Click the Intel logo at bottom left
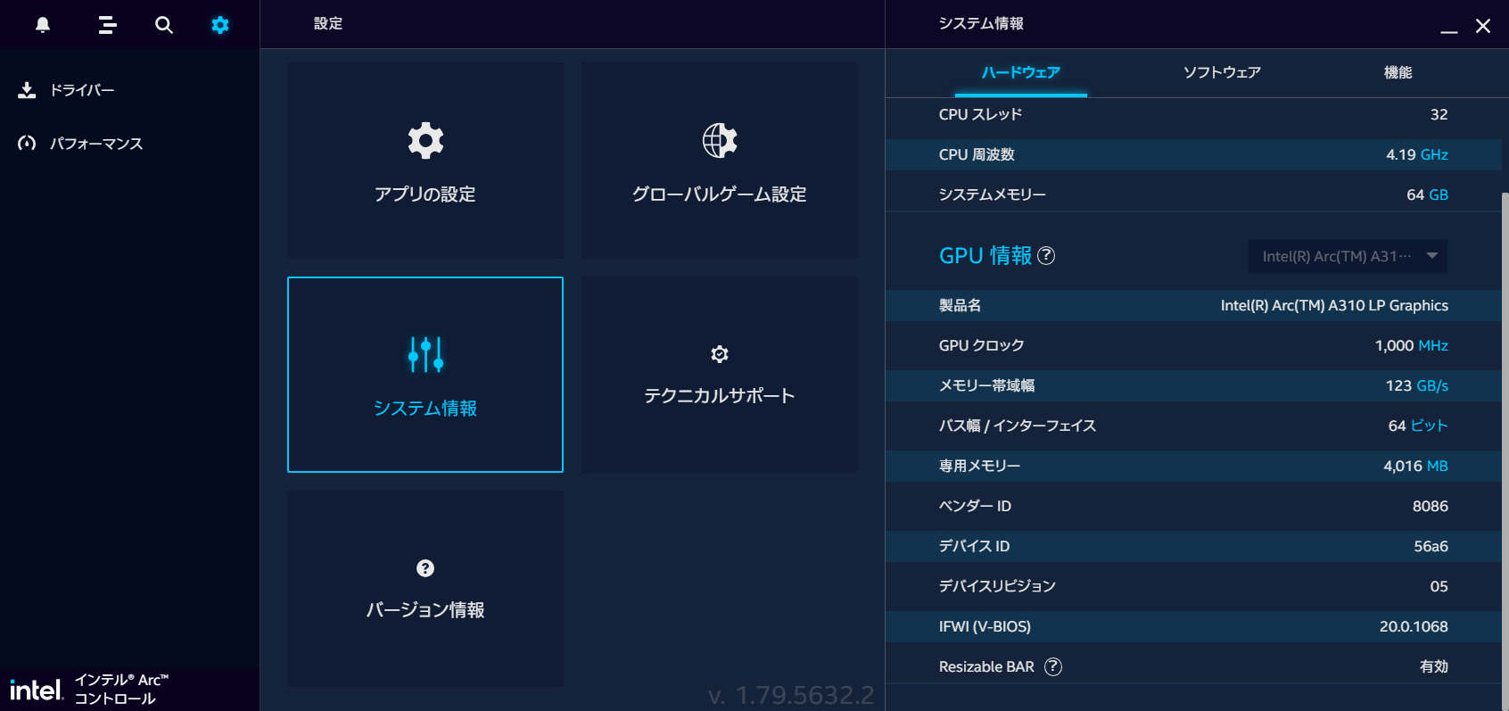 click(x=36, y=690)
